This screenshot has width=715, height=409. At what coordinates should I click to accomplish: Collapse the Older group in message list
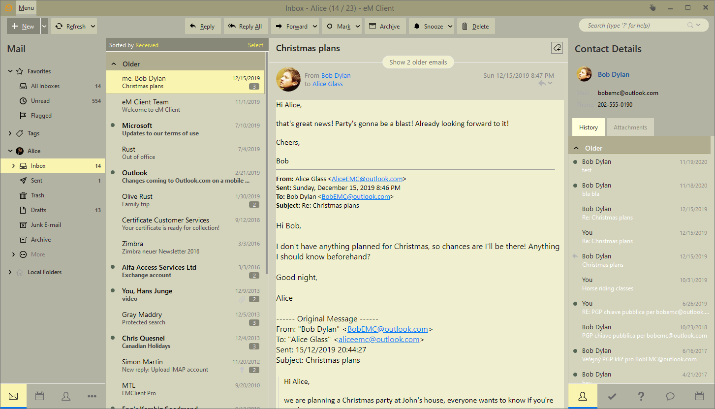pyautogui.click(x=114, y=64)
